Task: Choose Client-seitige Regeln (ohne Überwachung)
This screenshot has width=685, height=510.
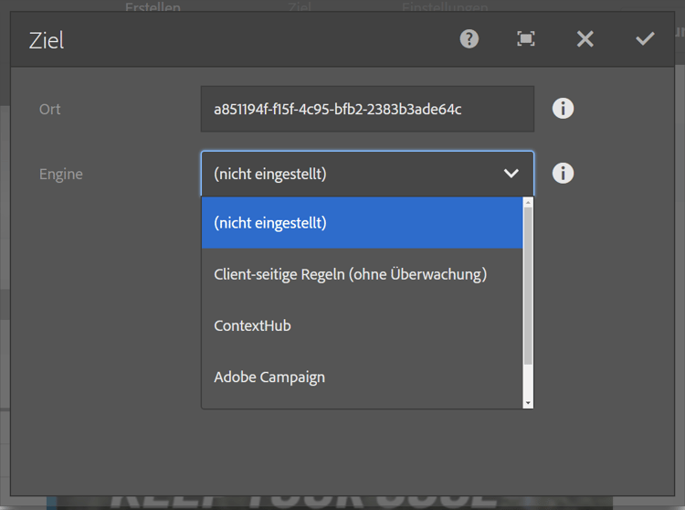Action: tap(363, 274)
